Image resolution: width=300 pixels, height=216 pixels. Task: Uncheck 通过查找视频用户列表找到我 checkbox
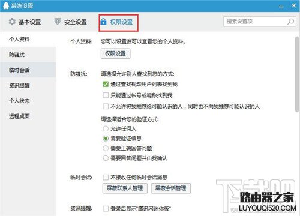pyautogui.click(x=106, y=84)
